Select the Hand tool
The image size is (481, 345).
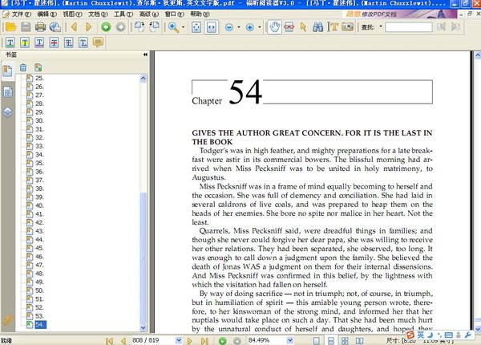pyautogui.click(x=274, y=27)
